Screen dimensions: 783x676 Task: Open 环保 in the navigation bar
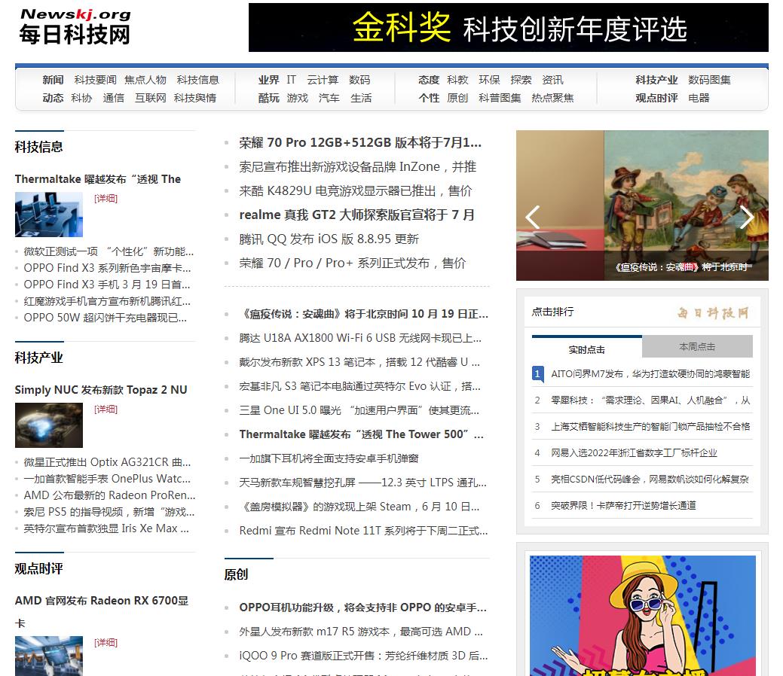[489, 80]
